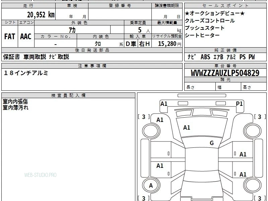Click the シフト header cell
This screenshot has width=268, height=201.
[x=10, y=22]
